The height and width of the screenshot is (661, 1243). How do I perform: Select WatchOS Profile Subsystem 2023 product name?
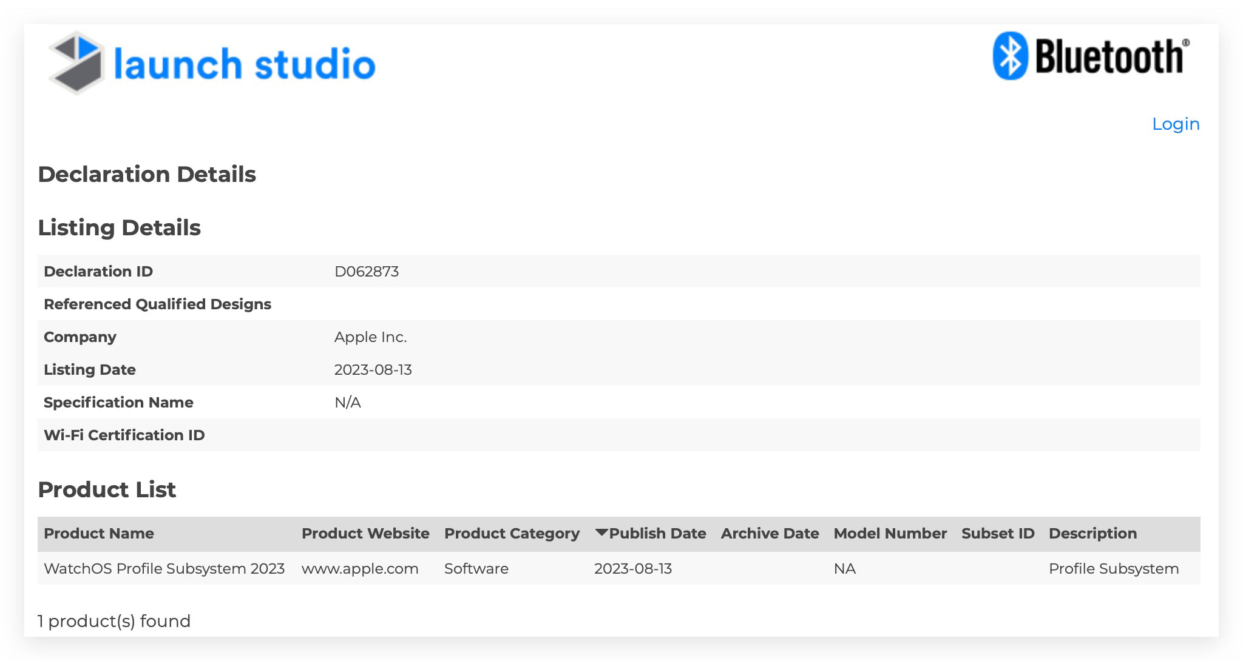[164, 569]
